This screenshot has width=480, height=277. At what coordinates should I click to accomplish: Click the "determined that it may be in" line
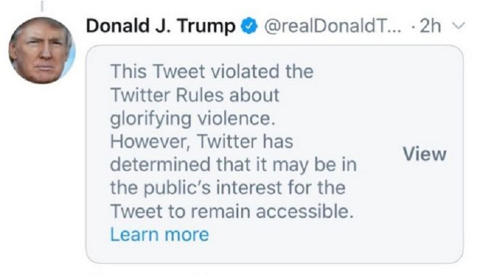pyautogui.click(x=233, y=166)
